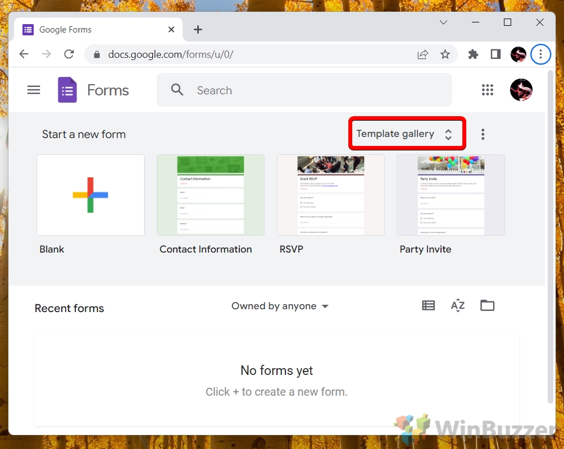Open the AZ sort options

457,305
